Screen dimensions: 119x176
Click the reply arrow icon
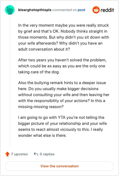click(36, 154)
